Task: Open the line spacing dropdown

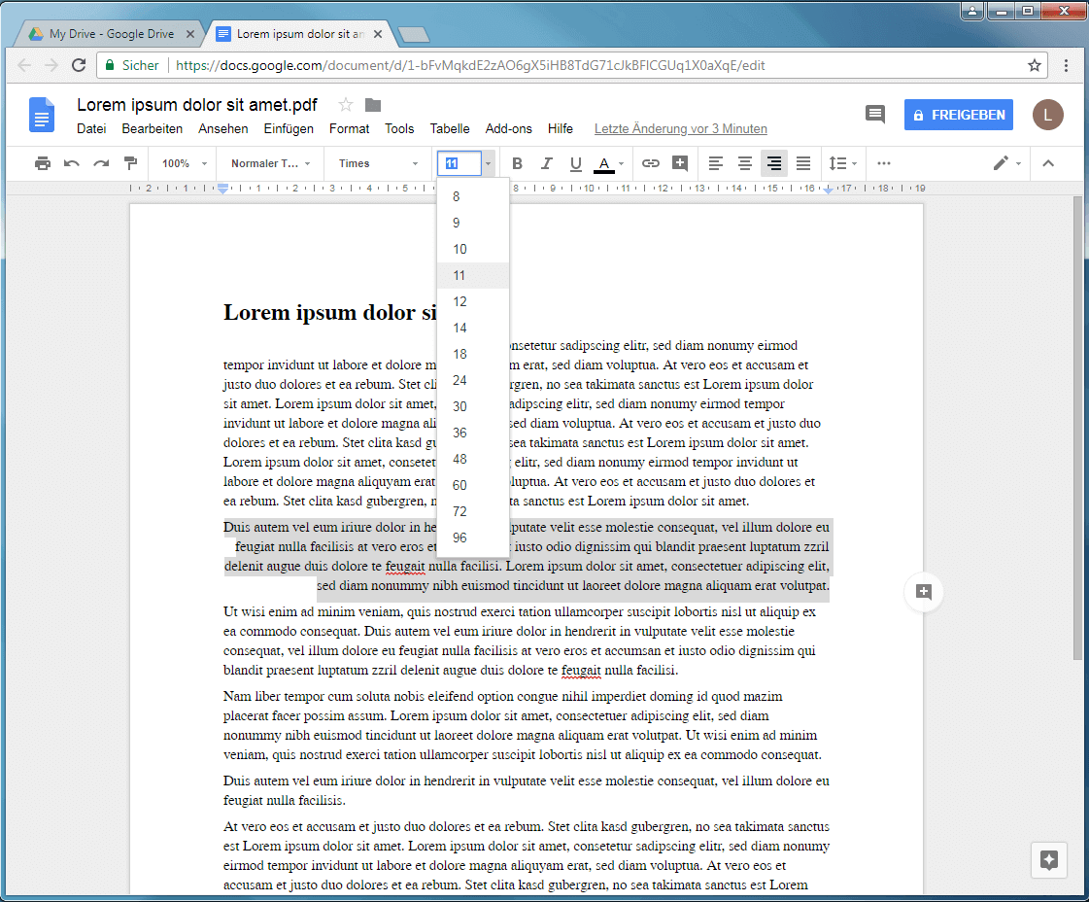Action: coord(841,163)
